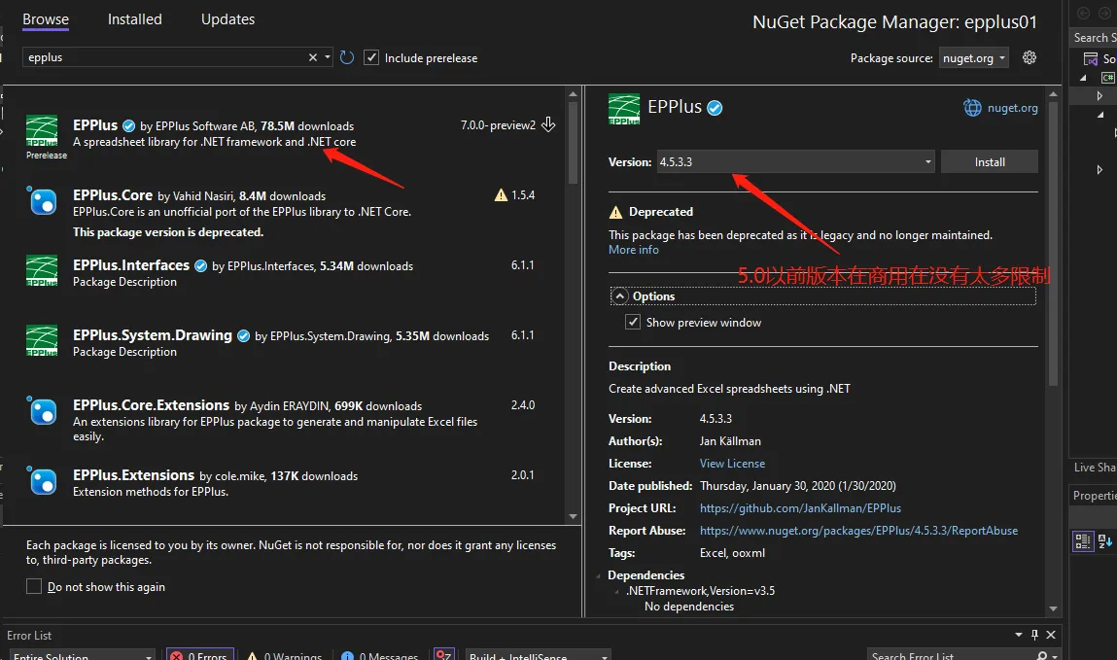Switch to the Browse tab
The height and width of the screenshot is (660, 1117).
point(46,19)
